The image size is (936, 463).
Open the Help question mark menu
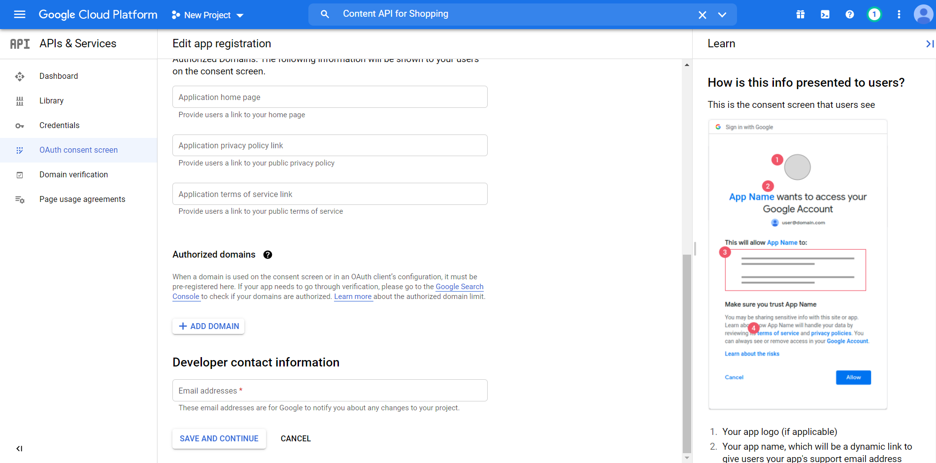coord(850,14)
